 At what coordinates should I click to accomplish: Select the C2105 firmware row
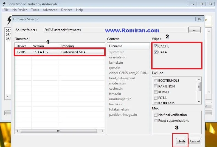60,52
